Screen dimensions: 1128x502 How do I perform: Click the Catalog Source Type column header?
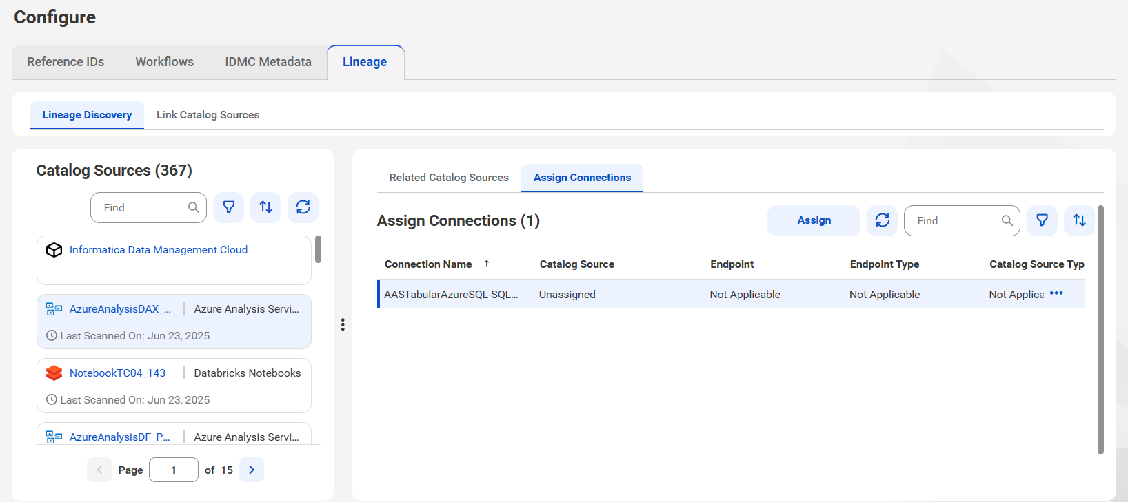[x=1037, y=264]
